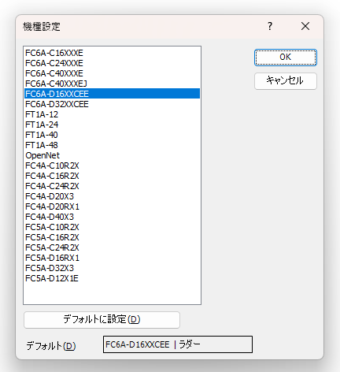Screen dimensions: 340x372
Task: Select FC4A-C10R2X in the list
Action: coord(112,166)
